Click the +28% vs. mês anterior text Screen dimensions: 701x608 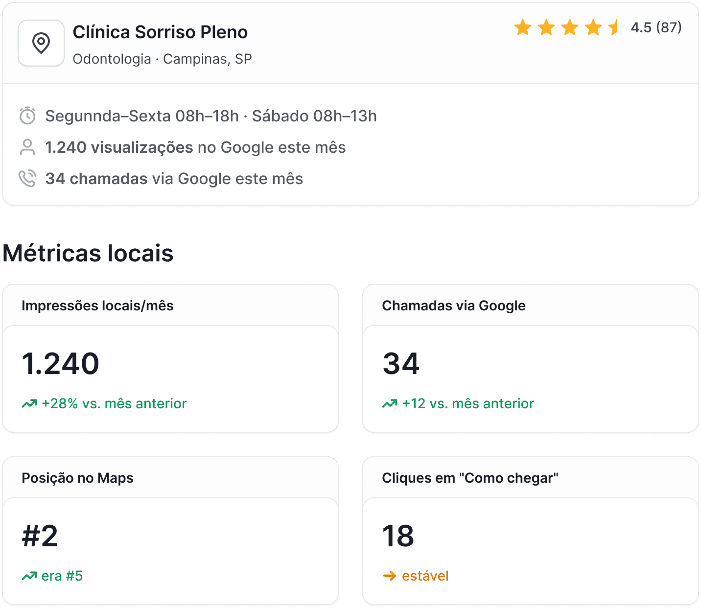pyautogui.click(x=114, y=404)
